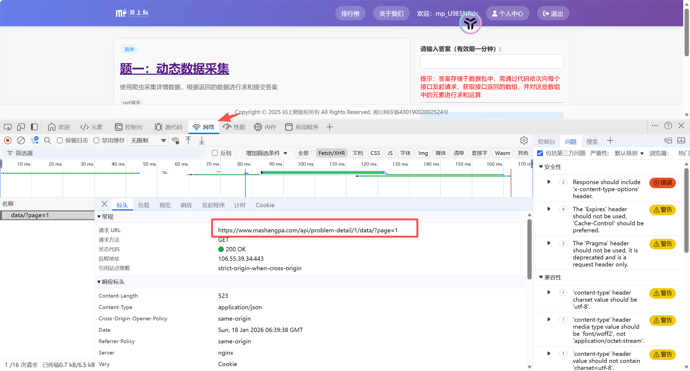Viewport: 690px width, 371px height.
Task: Open network panel settings gear icon
Action: (524, 140)
